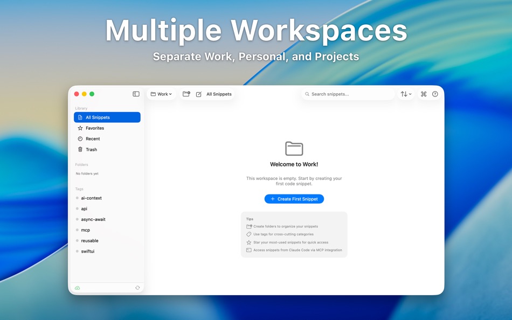The image size is (512, 320).
Task: Open the help (?) icon
Action: 435,94
